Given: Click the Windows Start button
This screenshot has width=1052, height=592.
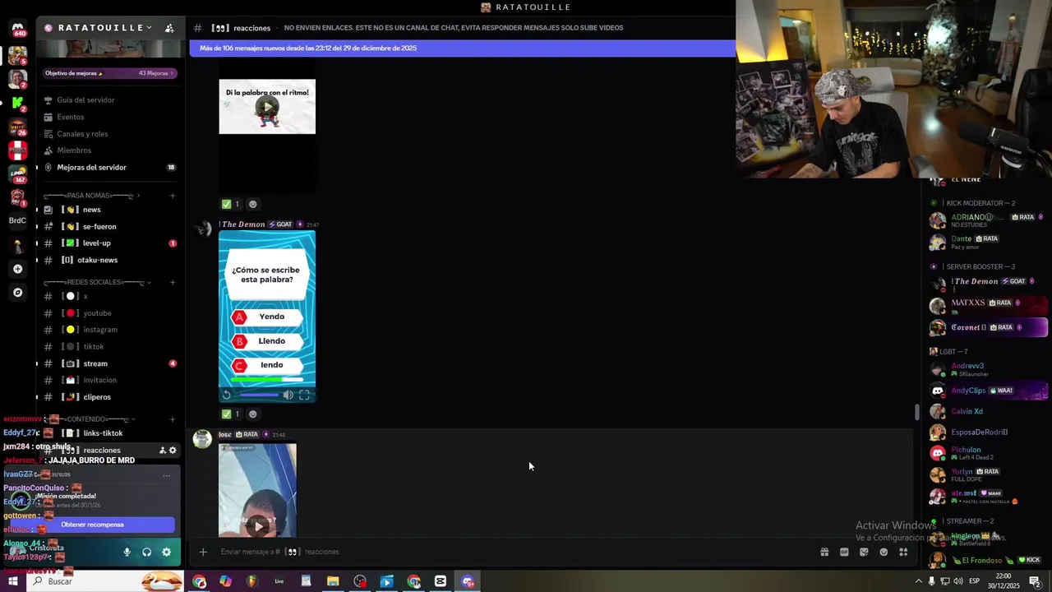Looking at the screenshot, I should tap(12, 581).
